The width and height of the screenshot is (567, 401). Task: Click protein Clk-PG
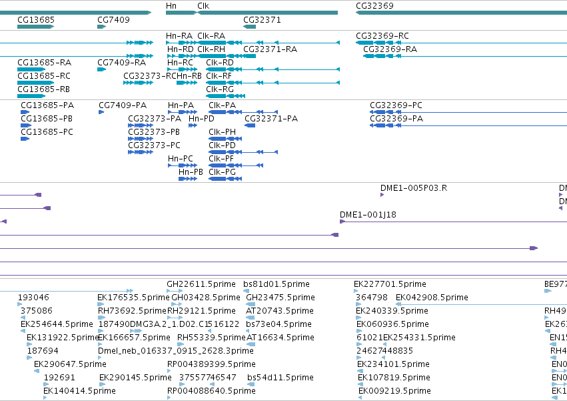(x=222, y=172)
